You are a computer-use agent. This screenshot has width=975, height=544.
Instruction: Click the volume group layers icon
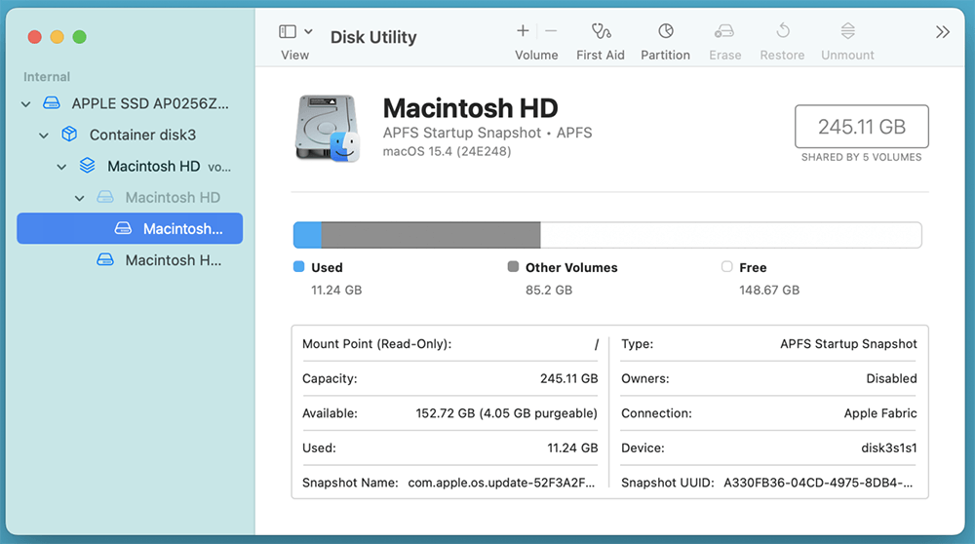point(88,166)
